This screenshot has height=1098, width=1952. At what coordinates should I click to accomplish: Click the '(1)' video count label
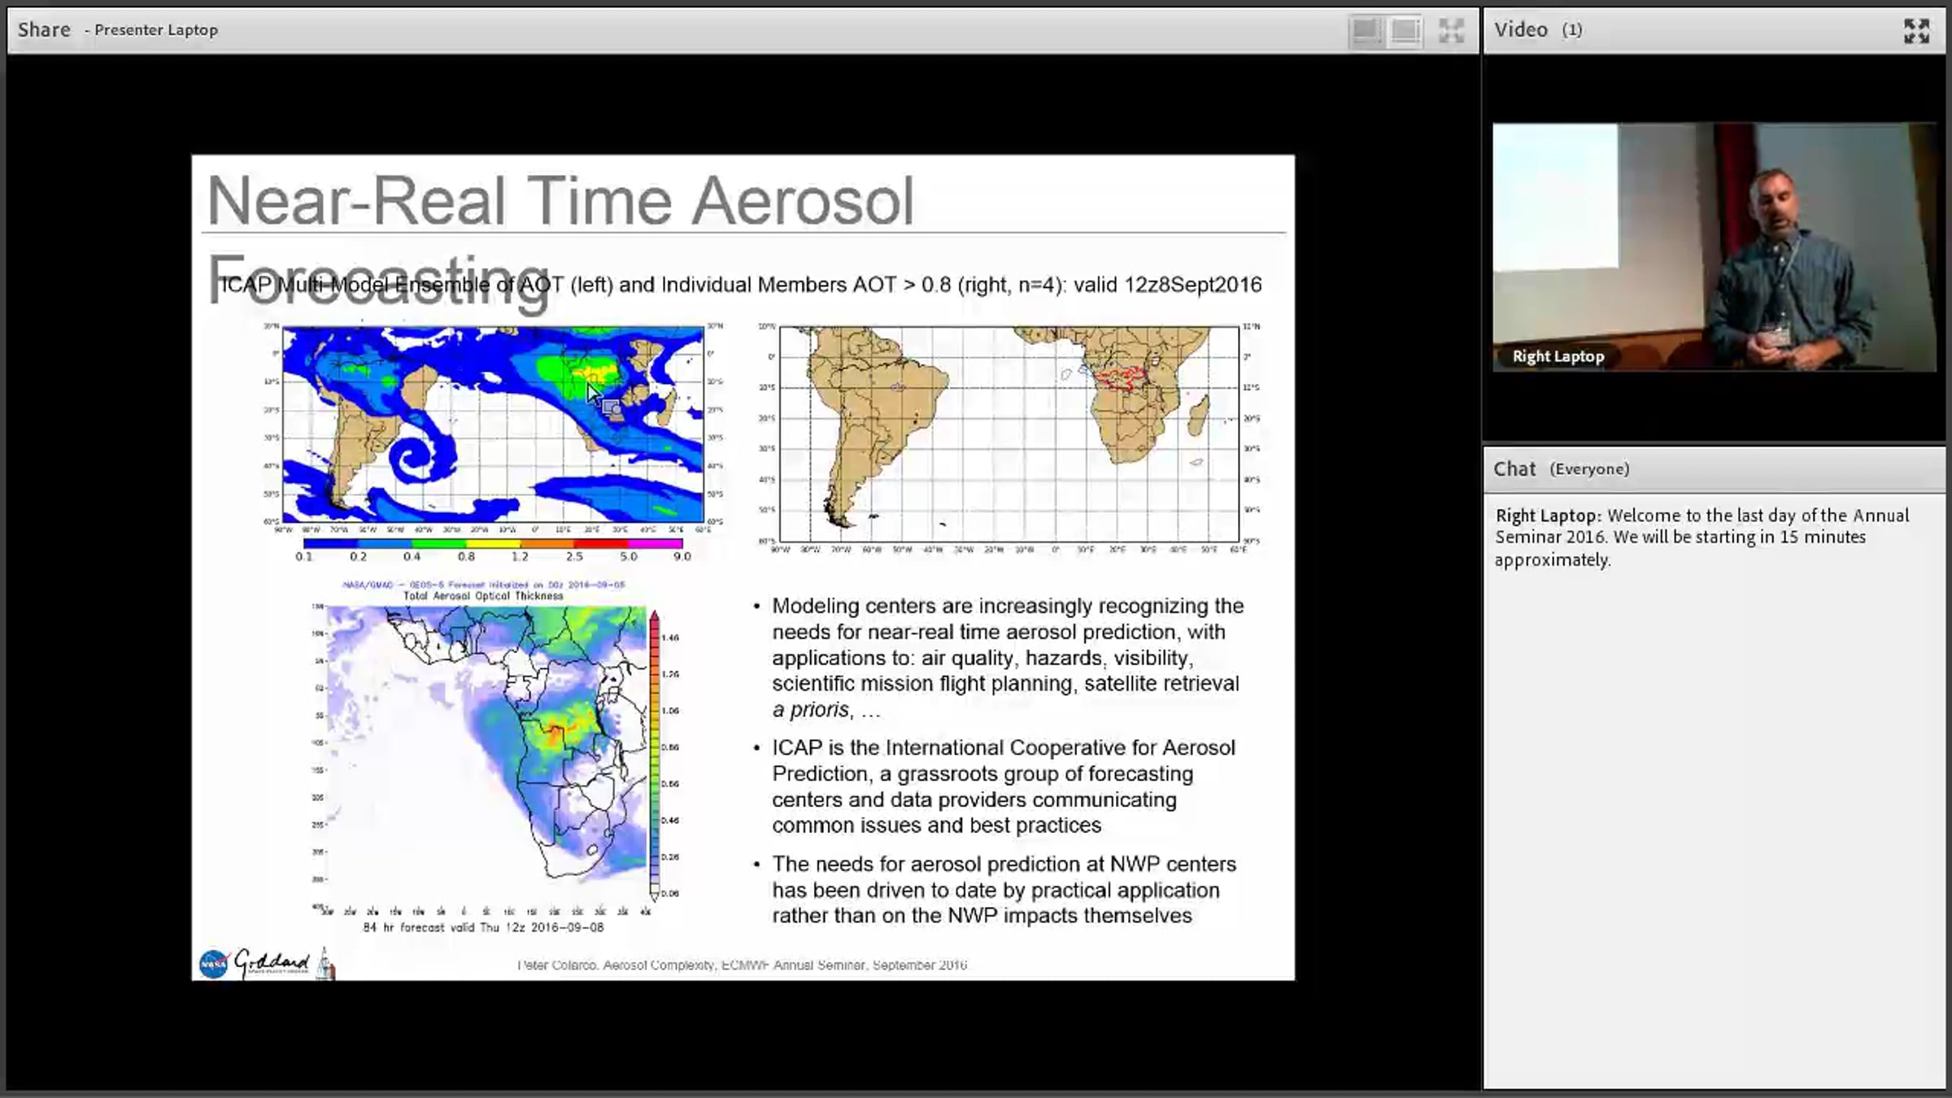click(x=1571, y=30)
